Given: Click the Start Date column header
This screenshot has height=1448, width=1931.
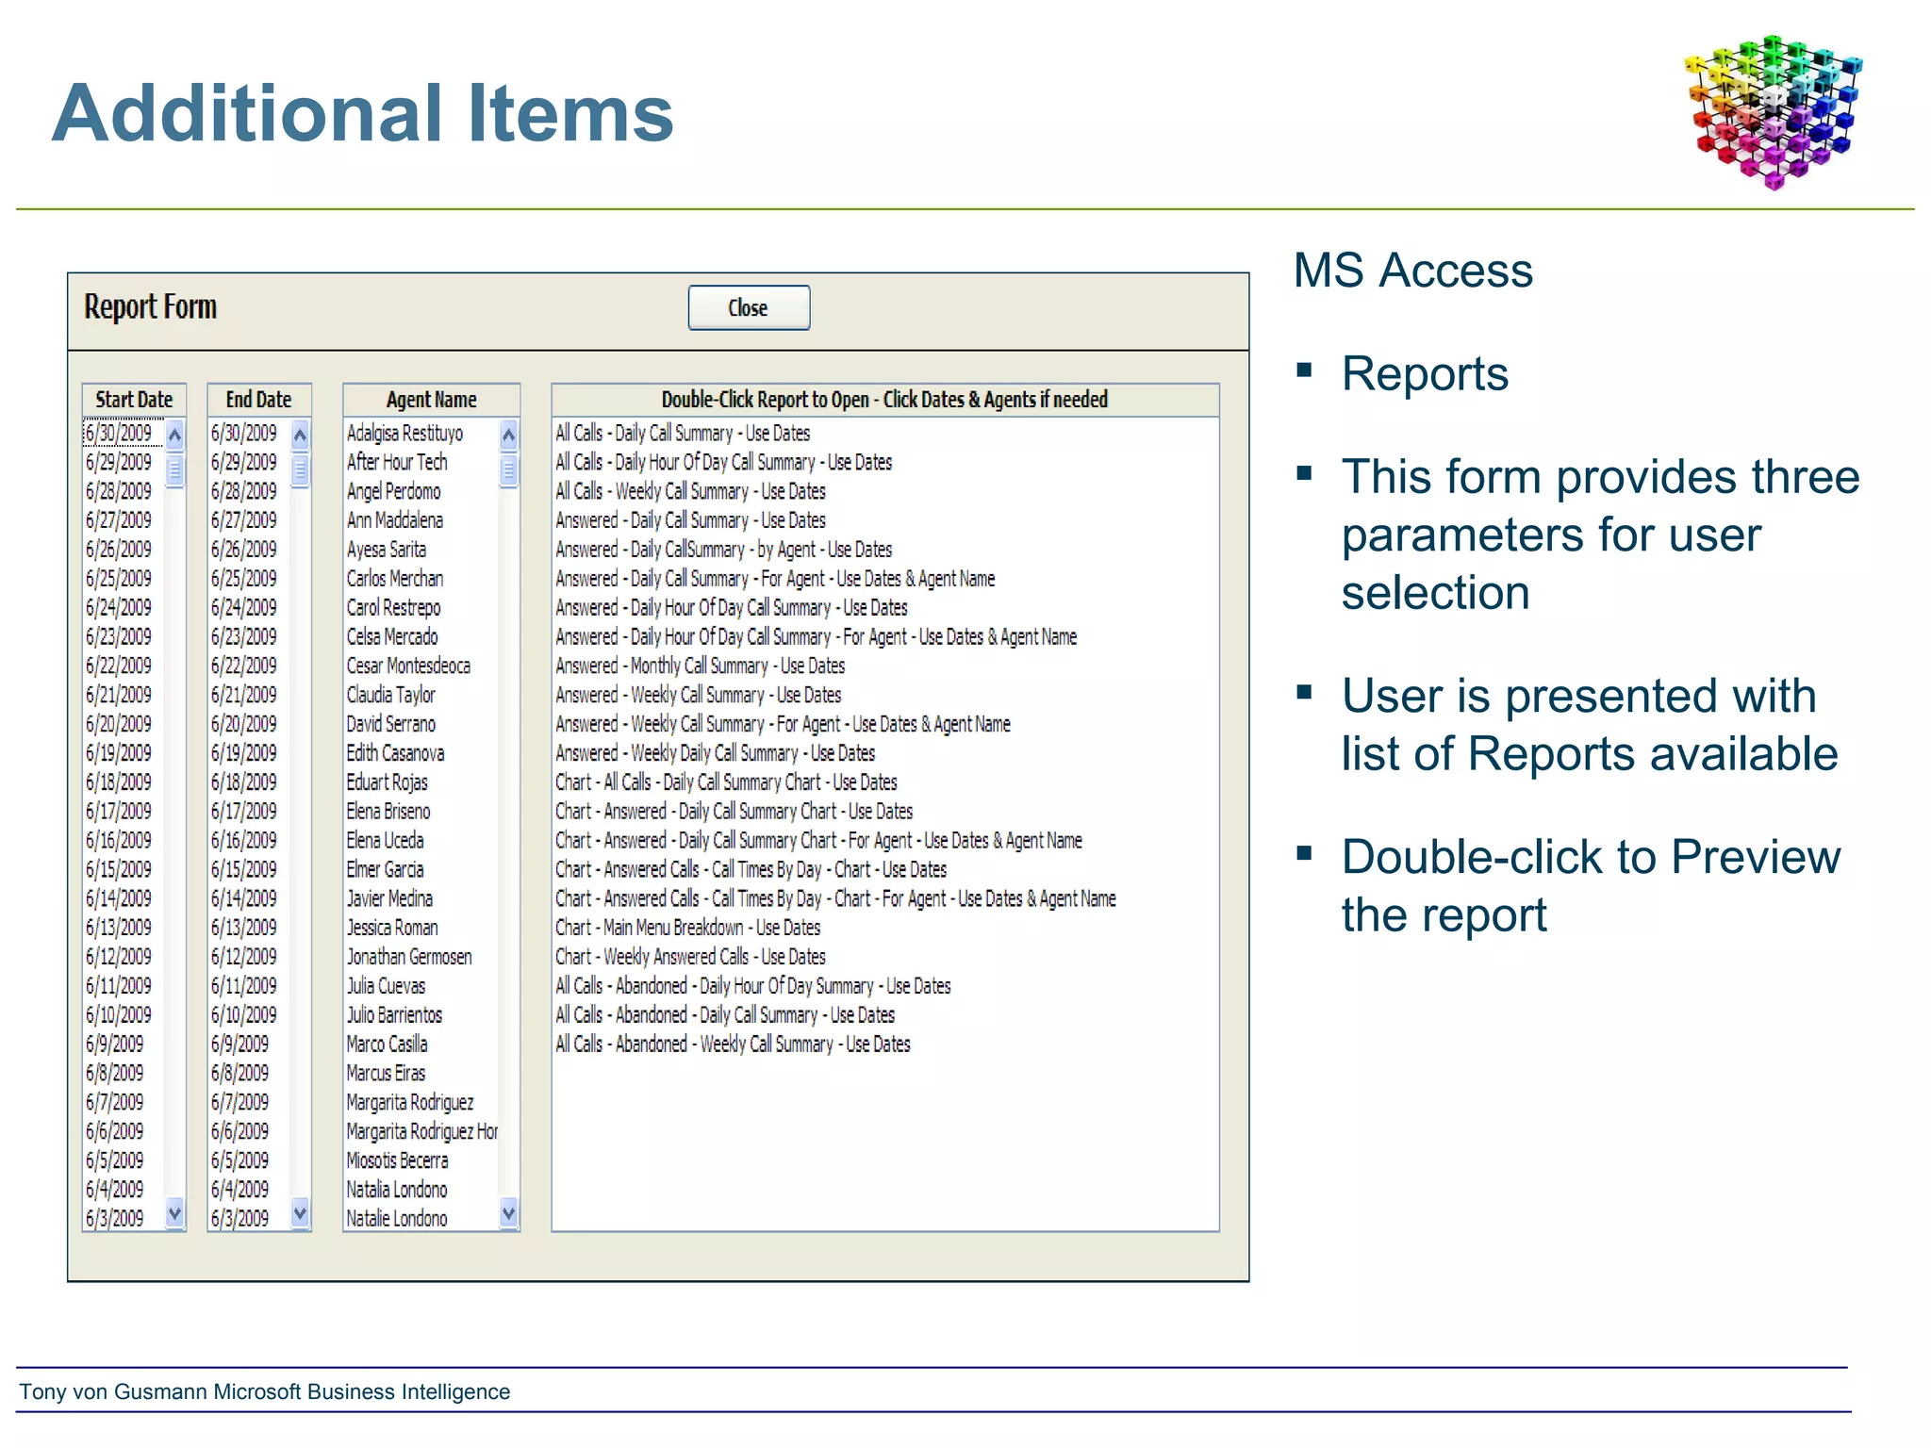Looking at the screenshot, I should [134, 400].
